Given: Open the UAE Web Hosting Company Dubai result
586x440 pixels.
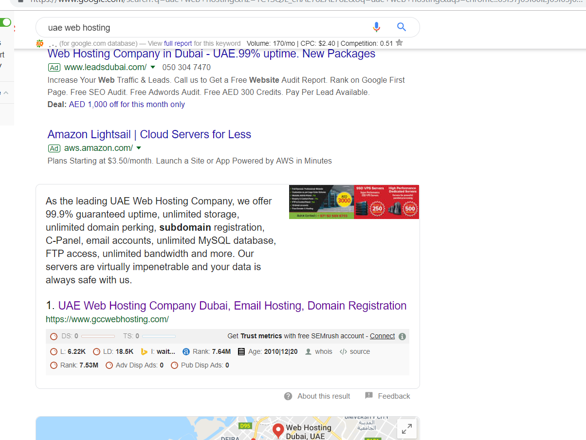Looking at the screenshot, I should click(232, 306).
